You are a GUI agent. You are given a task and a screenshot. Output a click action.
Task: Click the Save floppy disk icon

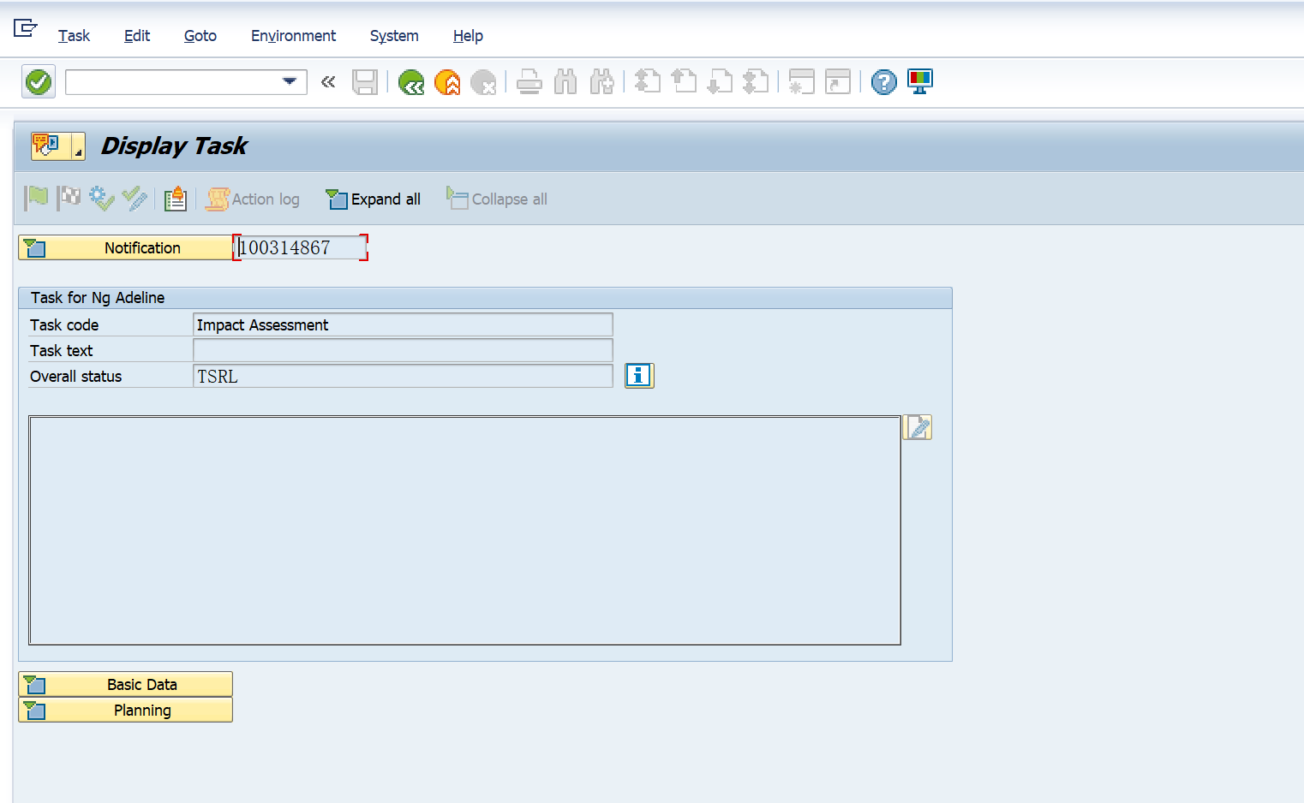click(x=365, y=82)
